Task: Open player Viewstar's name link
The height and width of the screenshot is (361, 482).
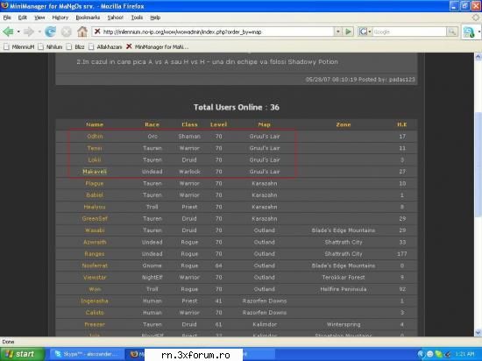Action: [x=95, y=277]
